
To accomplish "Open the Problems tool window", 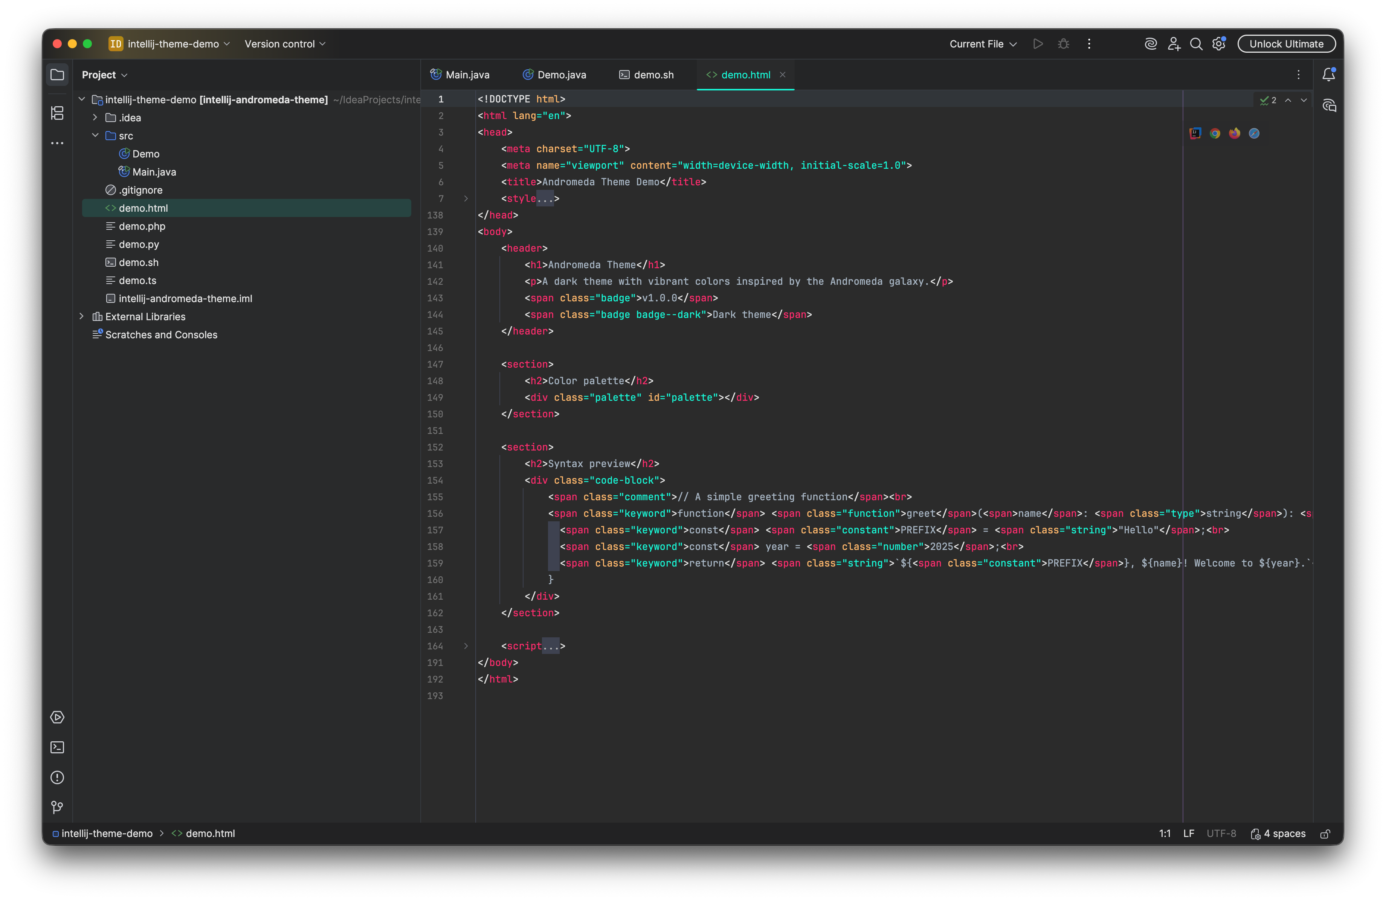I will [57, 777].
